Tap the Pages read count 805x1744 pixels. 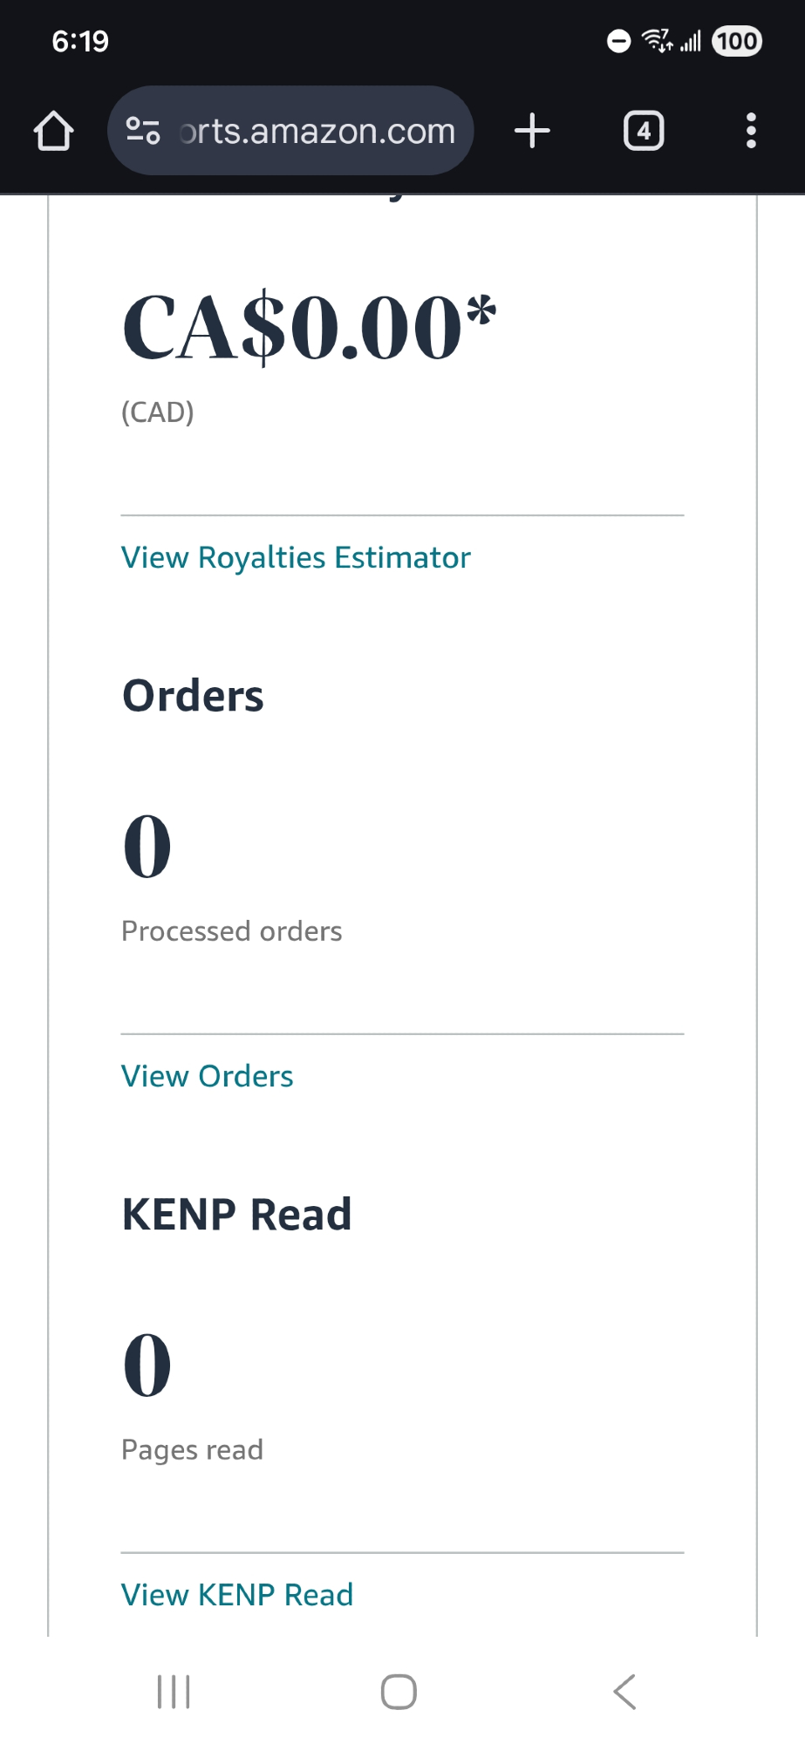(x=147, y=1365)
